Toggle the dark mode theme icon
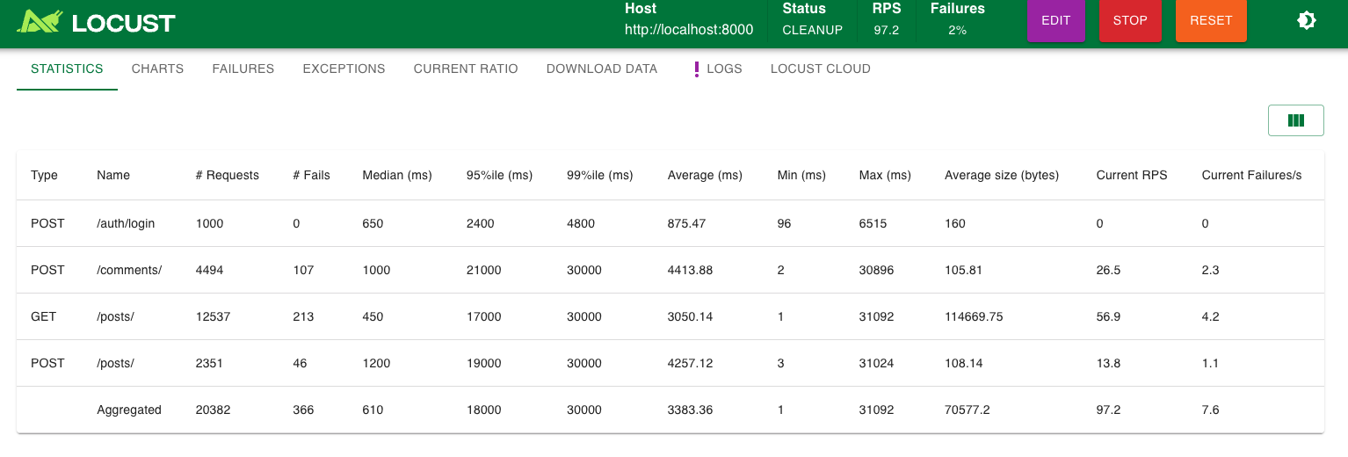 1306,21
